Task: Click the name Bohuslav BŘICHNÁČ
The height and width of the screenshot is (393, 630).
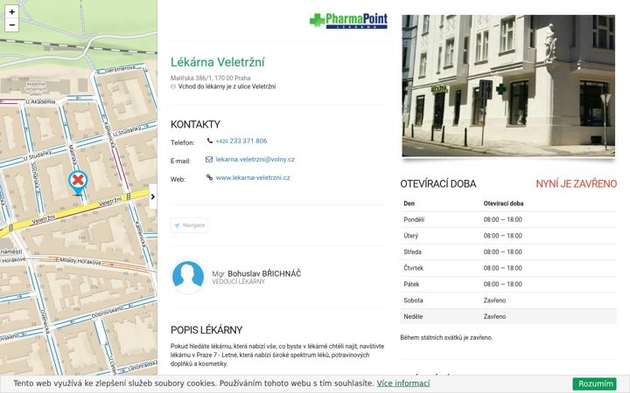Action: [264, 273]
